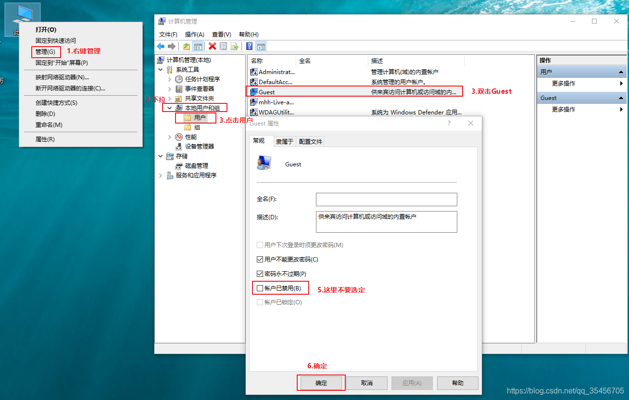The height and width of the screenshot is (400, 629).
Task: Click the red X Delete toolbar icon
Action: 212,46
